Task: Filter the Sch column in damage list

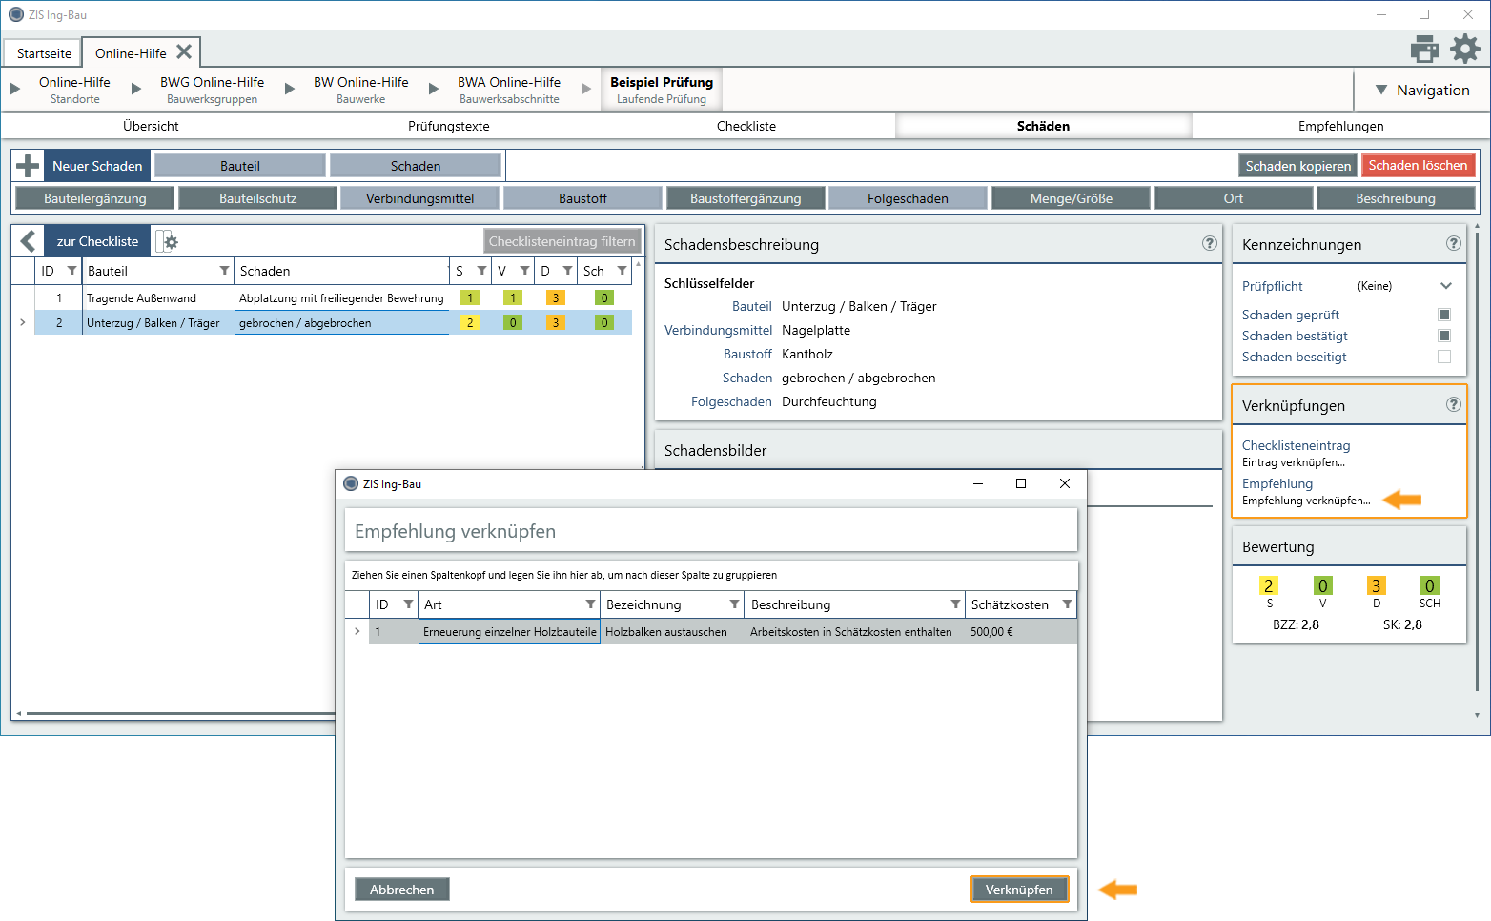Action: tap(622, 271)
